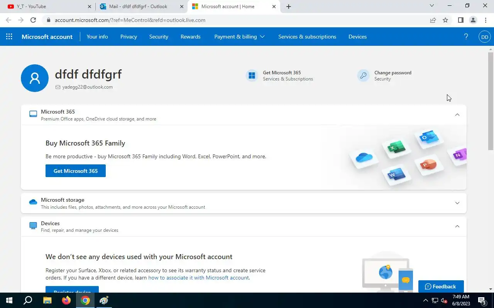Viewport: 494px width, 308px height.
Task: Open Chrome three-dot menu
Action: point(486,20)
